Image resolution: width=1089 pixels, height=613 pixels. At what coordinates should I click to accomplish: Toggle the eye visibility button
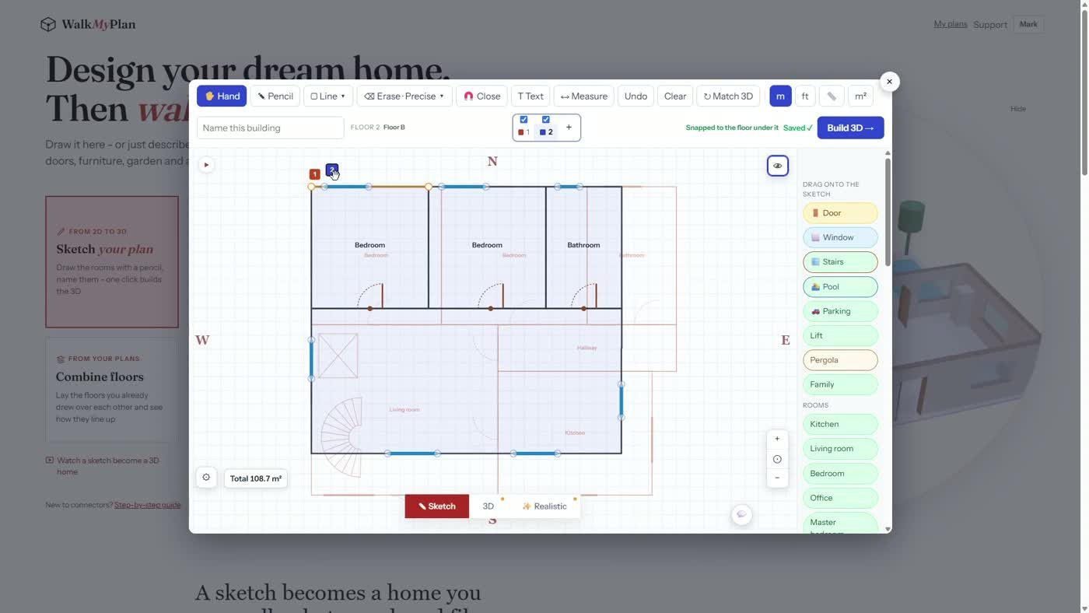tap(778, 166)
